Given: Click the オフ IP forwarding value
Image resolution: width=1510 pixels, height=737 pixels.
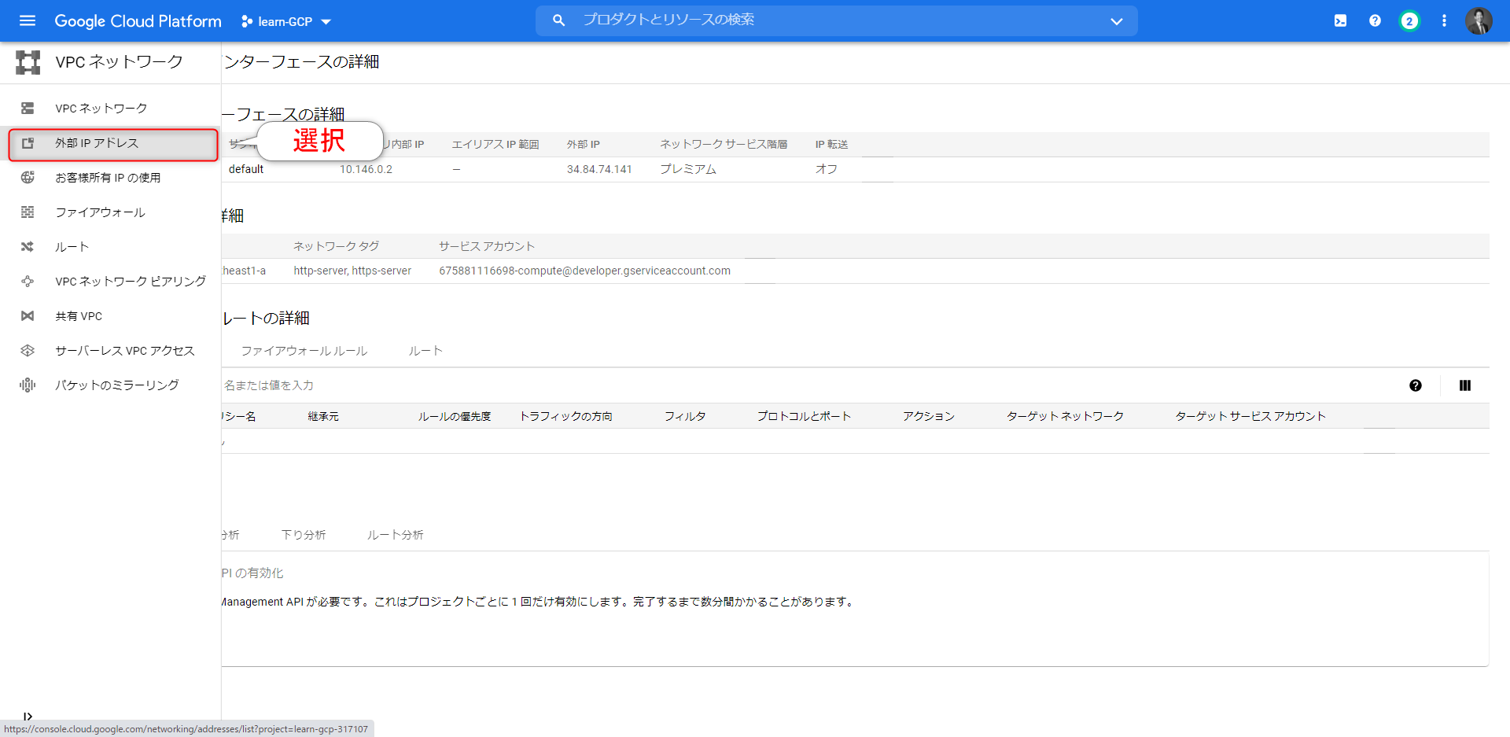Looking at the screenshot, I should tap(827, 169).
